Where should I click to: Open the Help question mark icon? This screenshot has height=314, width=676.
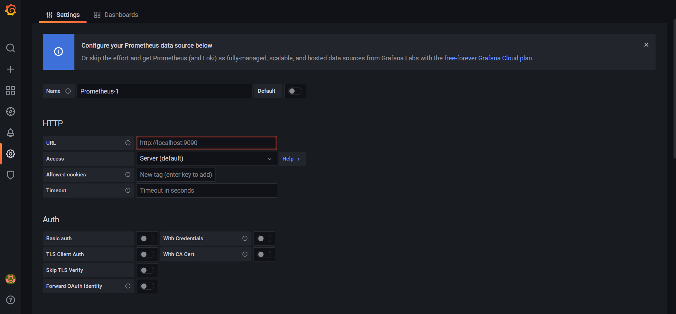11,300
